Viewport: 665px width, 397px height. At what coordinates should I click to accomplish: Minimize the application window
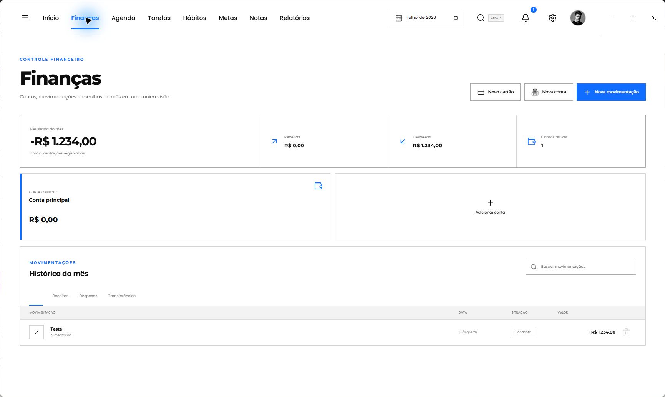(612, 18)
